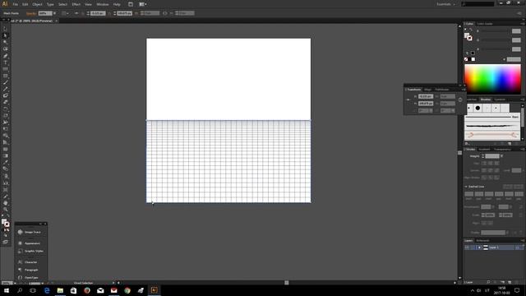The width and height of the screenshot is (526, 296).
Task: Toggle the Dashed Line checkbox
Action: pos(466,187)
